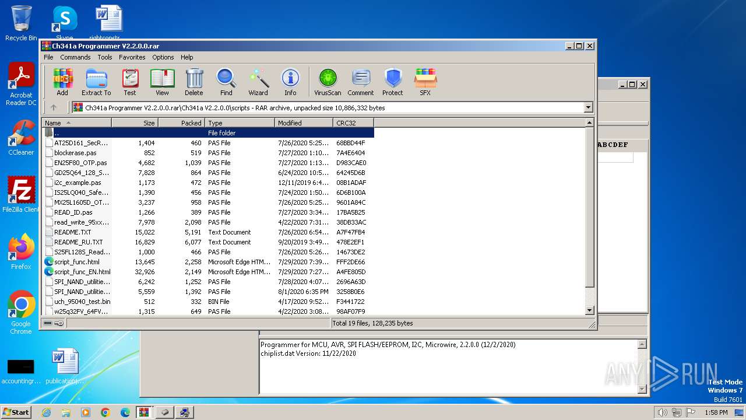Open FileZilla Client desktop icon
746x420 pixels.
21,195
